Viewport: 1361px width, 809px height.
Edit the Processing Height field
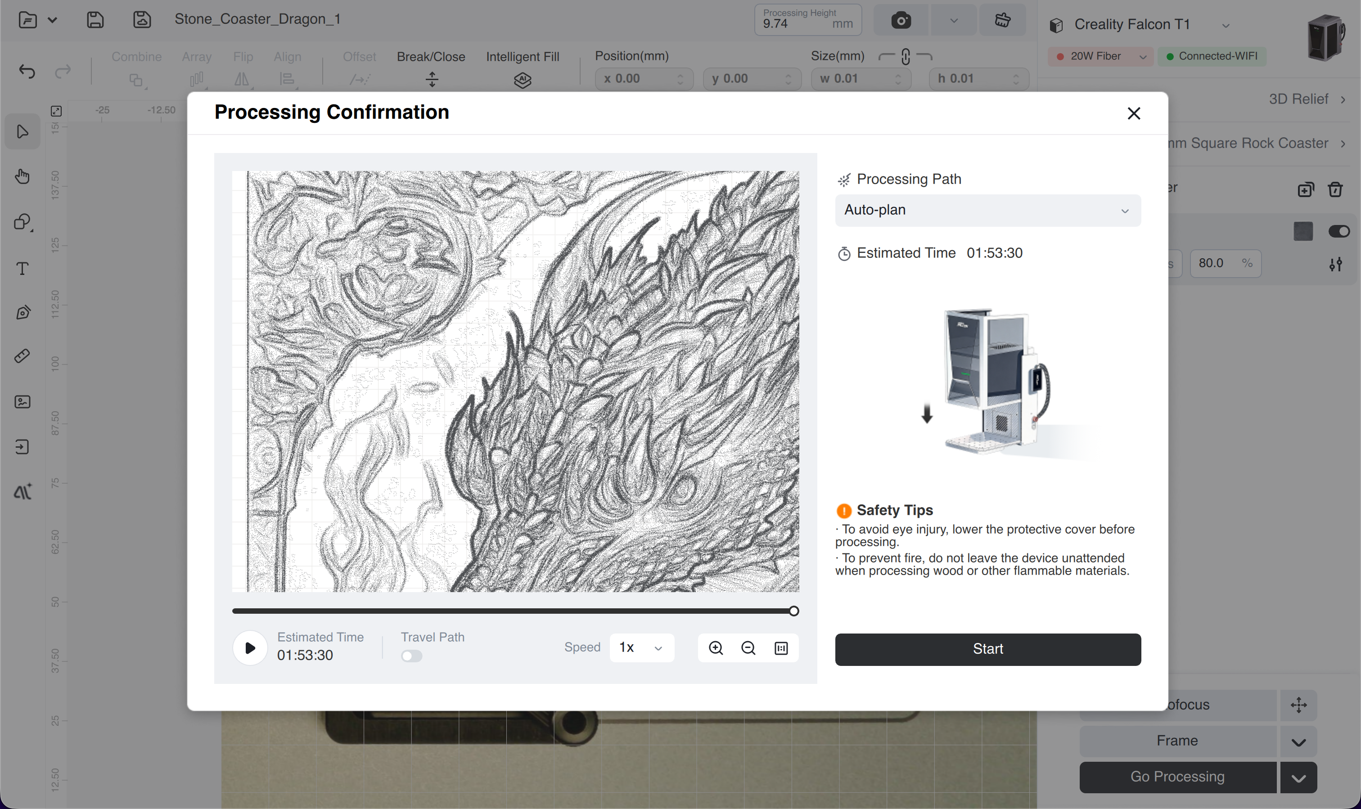click(x=807, y=20)
